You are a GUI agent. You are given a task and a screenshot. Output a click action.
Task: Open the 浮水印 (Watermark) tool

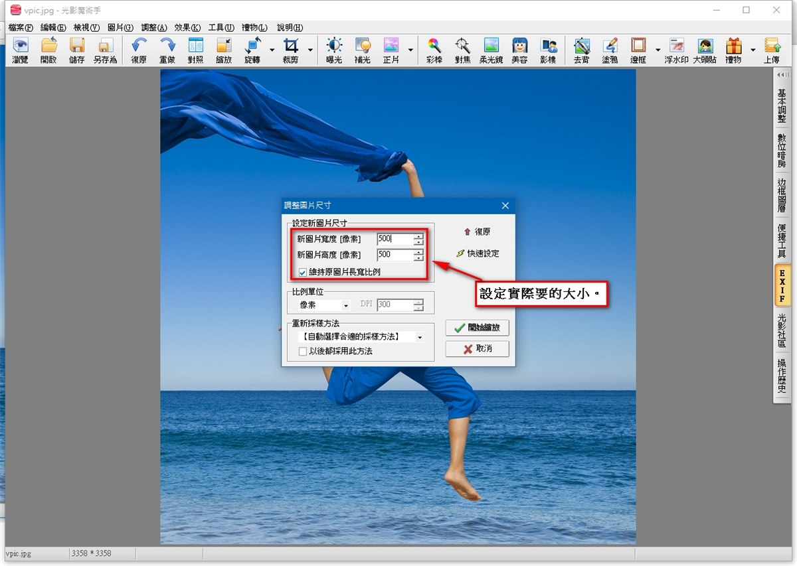676,50
